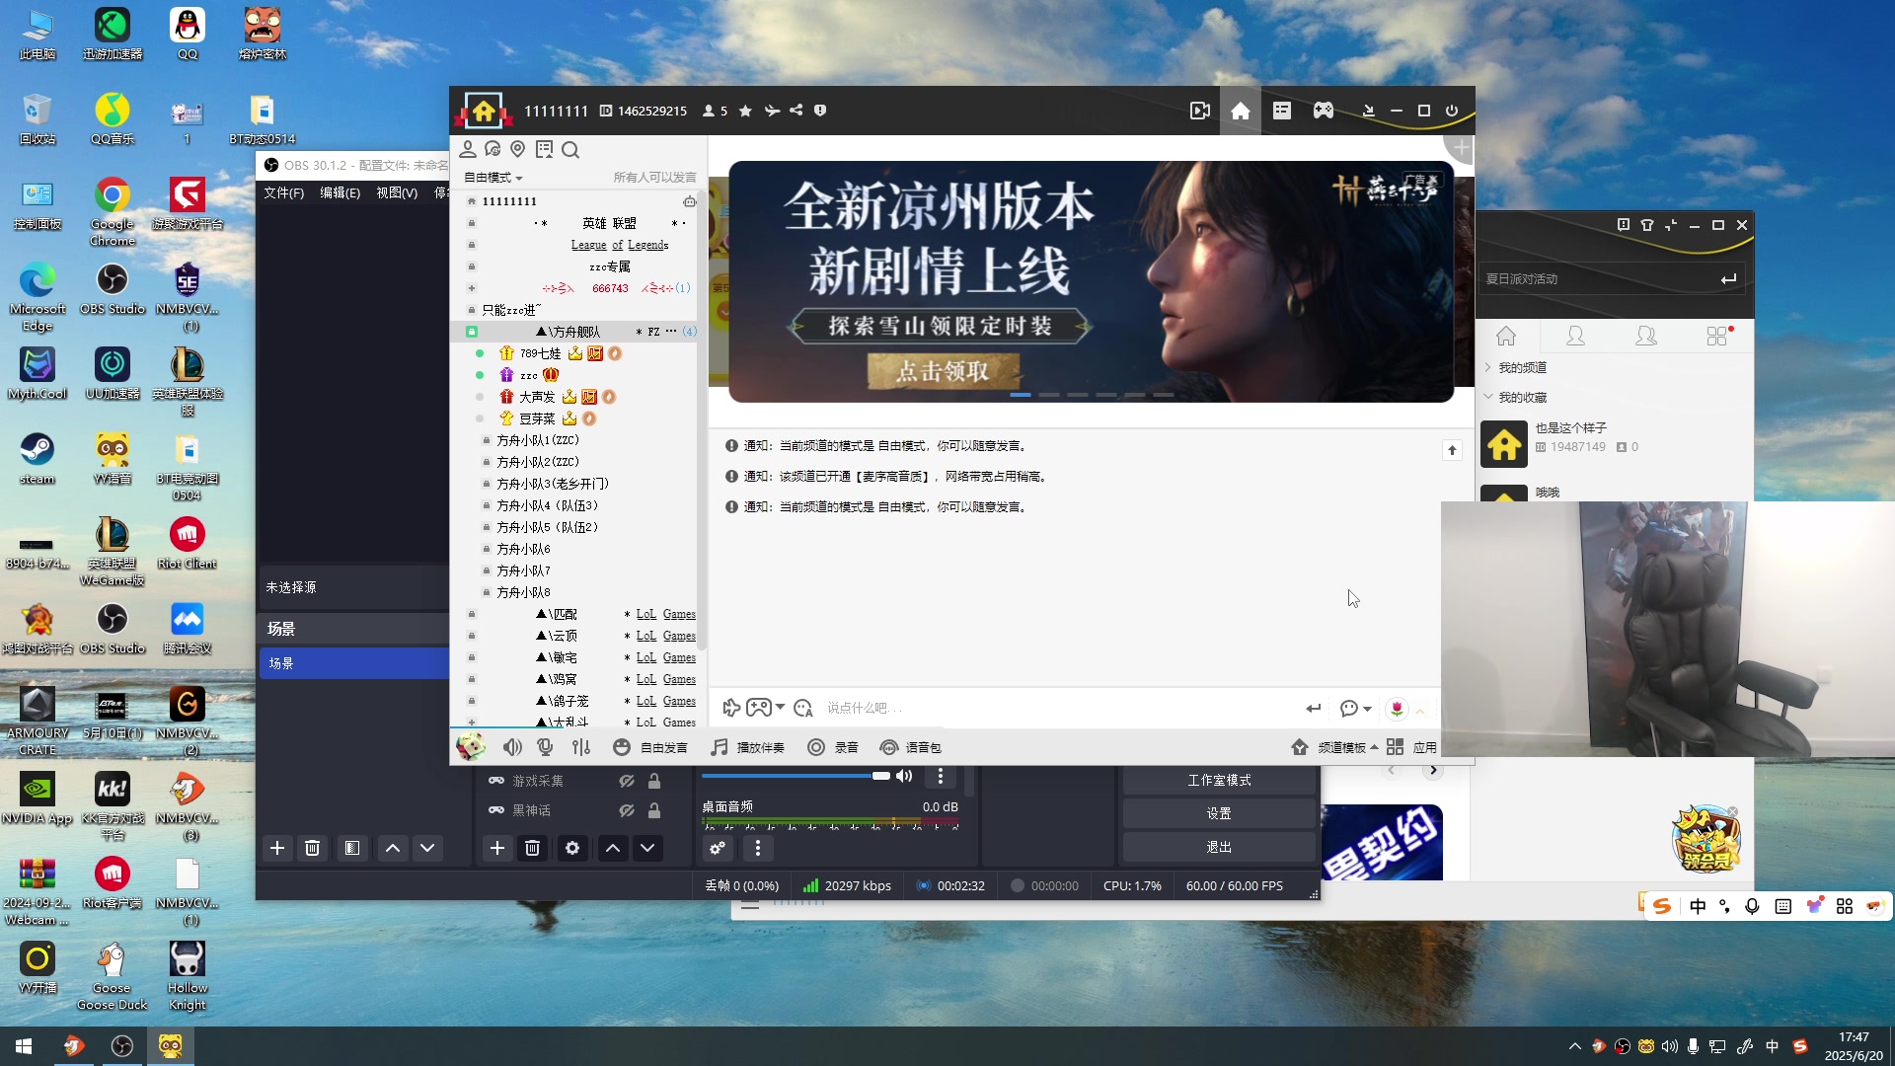Click the OBS 退出 exit button
Screen dimensions: 1895x1066
click(x=1219, y=847)
